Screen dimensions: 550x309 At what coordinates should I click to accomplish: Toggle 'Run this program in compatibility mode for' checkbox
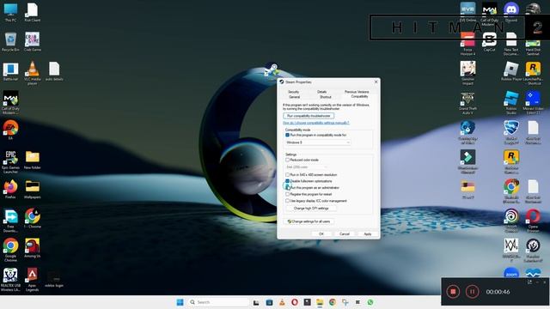(287, 135)
